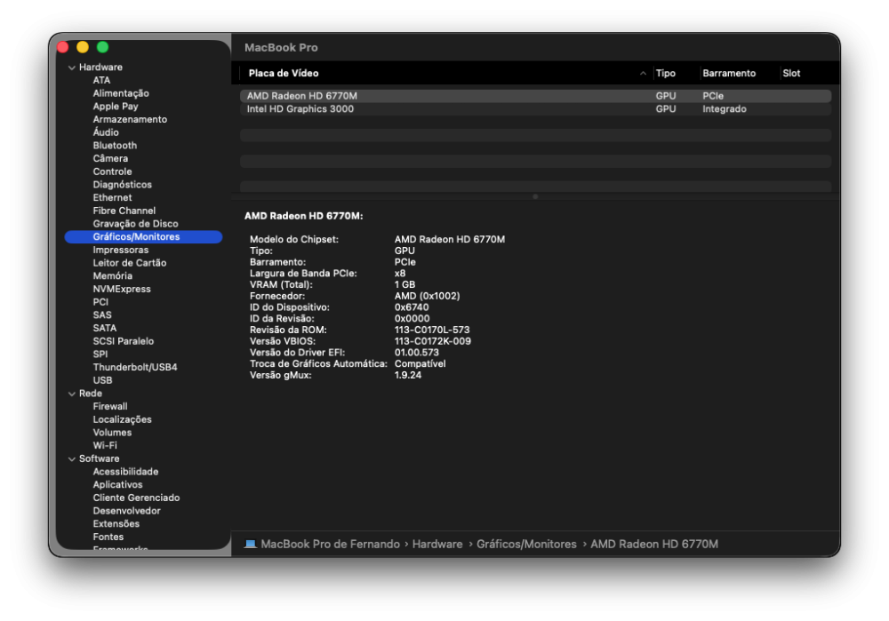Select Alimentação in the sidebar

tap(121, 93)
